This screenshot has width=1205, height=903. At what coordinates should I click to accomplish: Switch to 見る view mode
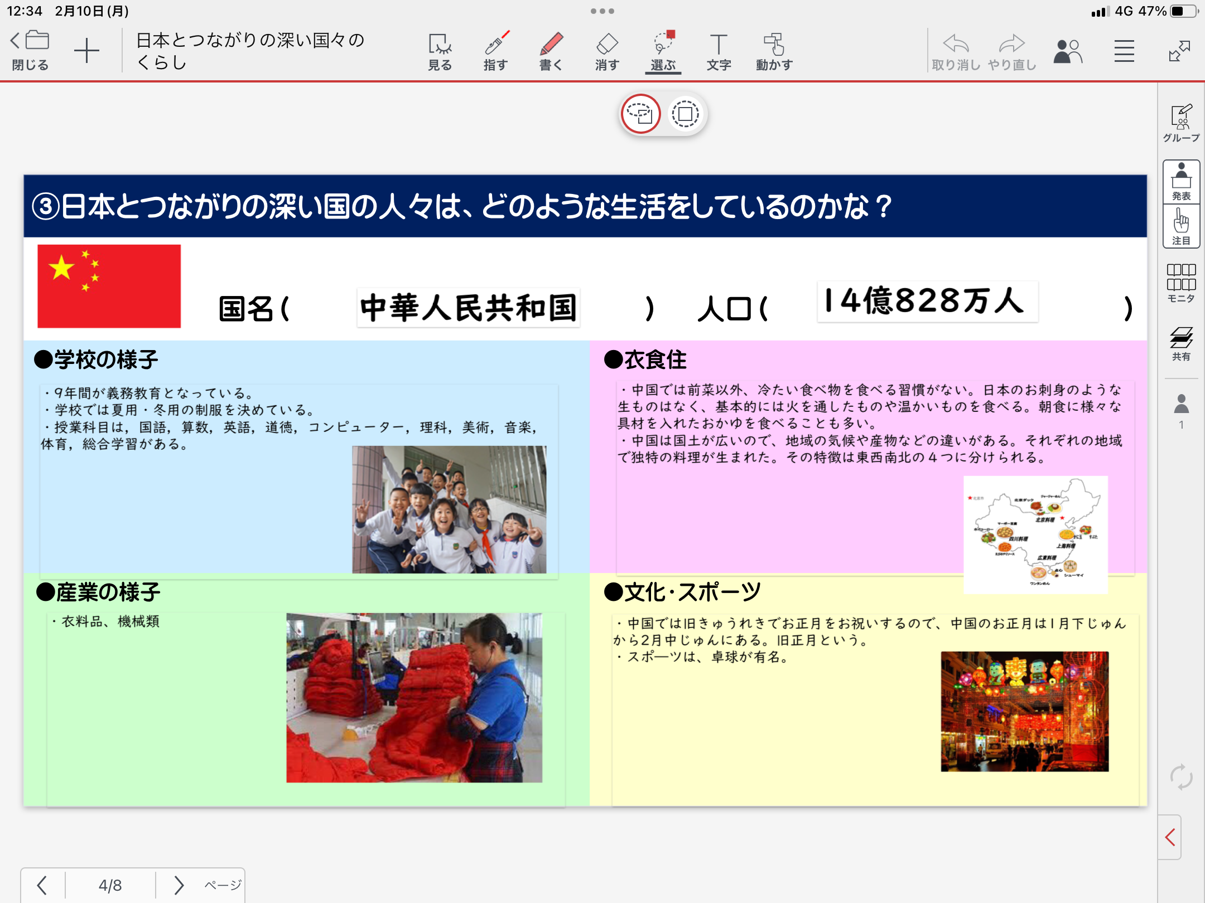(x=440, y=51)
